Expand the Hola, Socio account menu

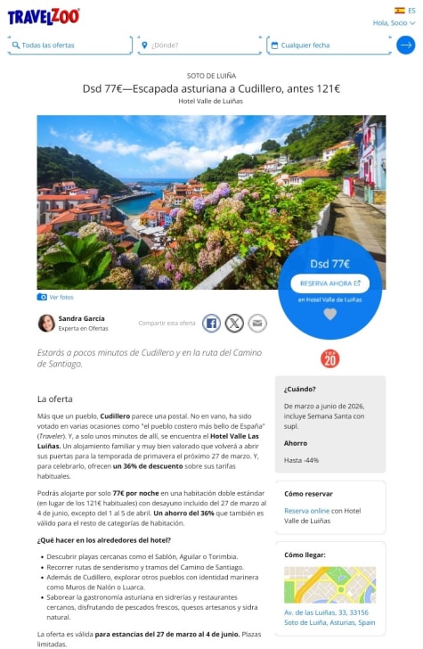(394, 23)
